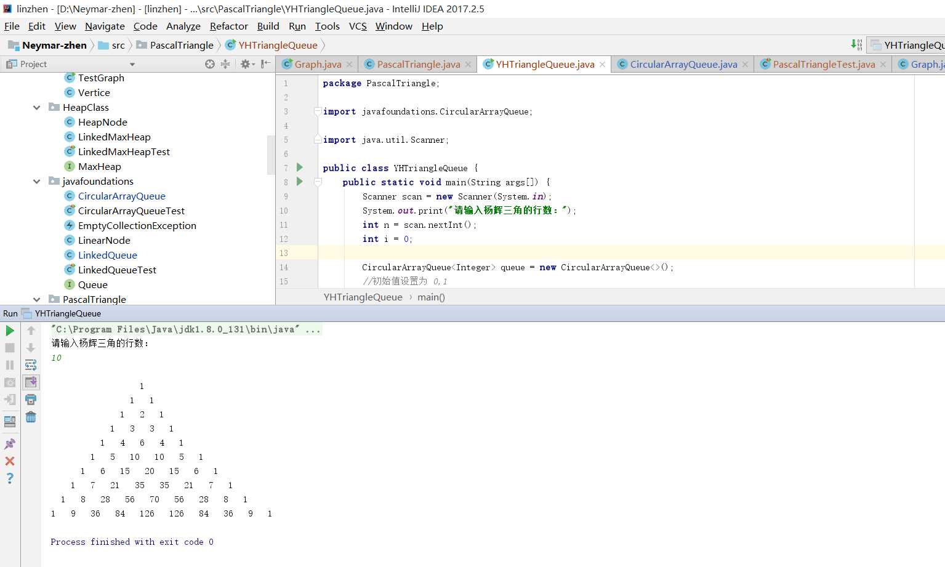The height and width of the screenshot is (567, 945).
Task: Rerun YHTriangleQueue with green play button
Action: point(10,331)
